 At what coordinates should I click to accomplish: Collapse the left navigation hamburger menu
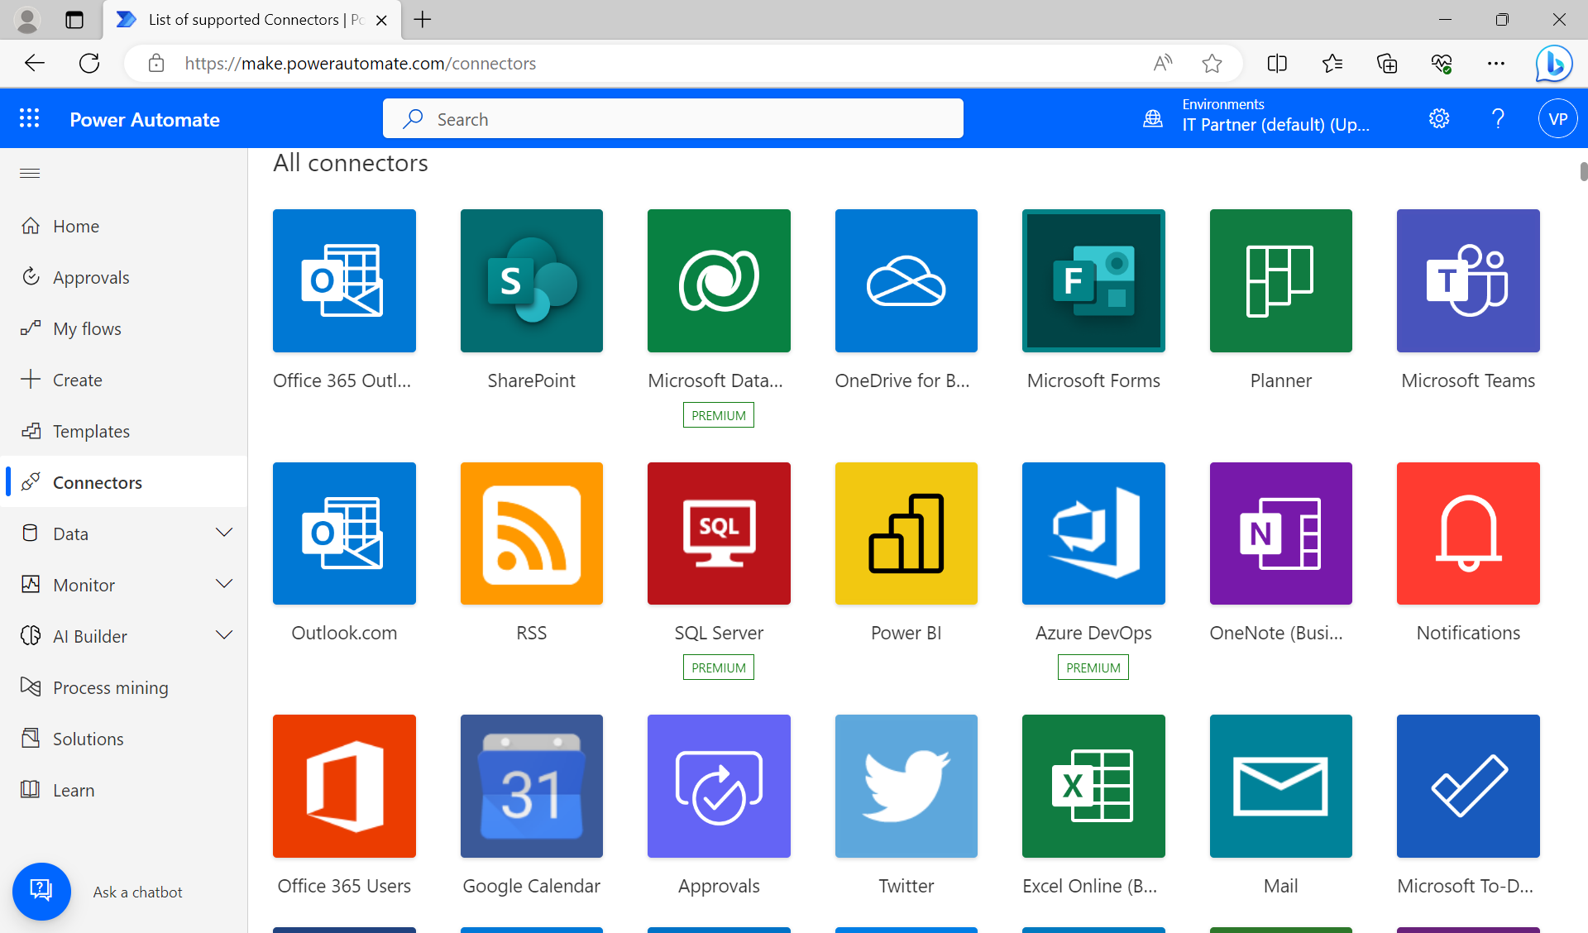30,173
